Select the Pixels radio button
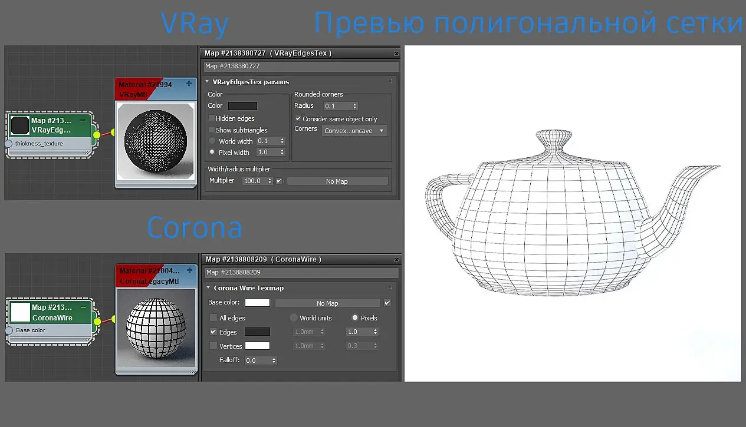The height and width of the screenshot is (427, 746). click(x=355, y=317)
